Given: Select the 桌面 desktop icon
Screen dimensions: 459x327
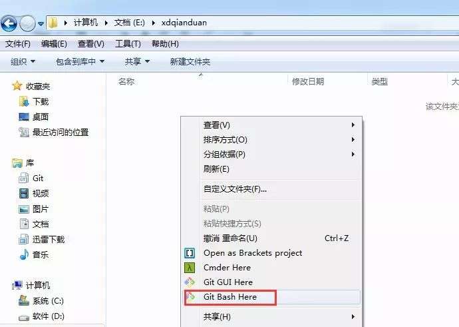Looking at the screenshot, I should (24, 117).
